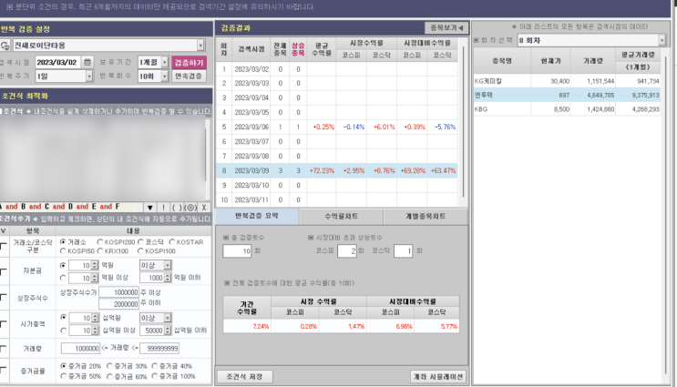This screenshot has width=677, height=387.
Task: Select result row 5 dated 2023/03/06
Action: point(336,127)
